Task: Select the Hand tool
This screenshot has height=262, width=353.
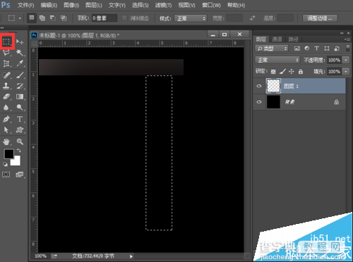Action: [7, 142]
